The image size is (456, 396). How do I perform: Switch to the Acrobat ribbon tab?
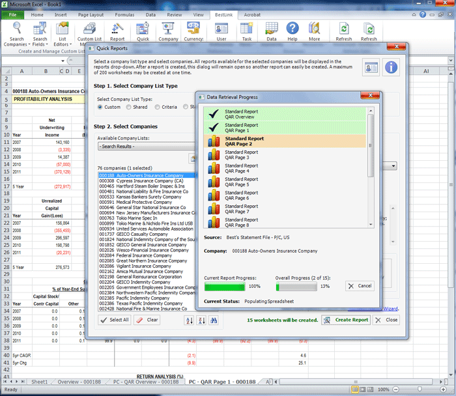pyautogui.click(x=252, y=15)
